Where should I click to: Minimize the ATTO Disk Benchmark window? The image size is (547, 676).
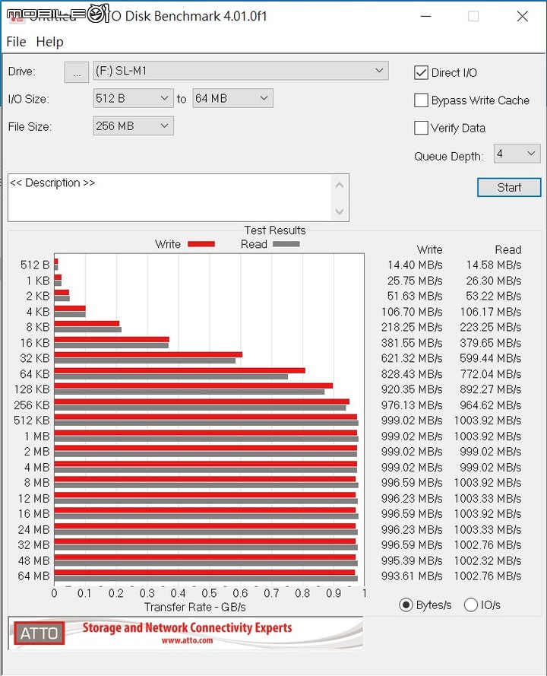425,17
